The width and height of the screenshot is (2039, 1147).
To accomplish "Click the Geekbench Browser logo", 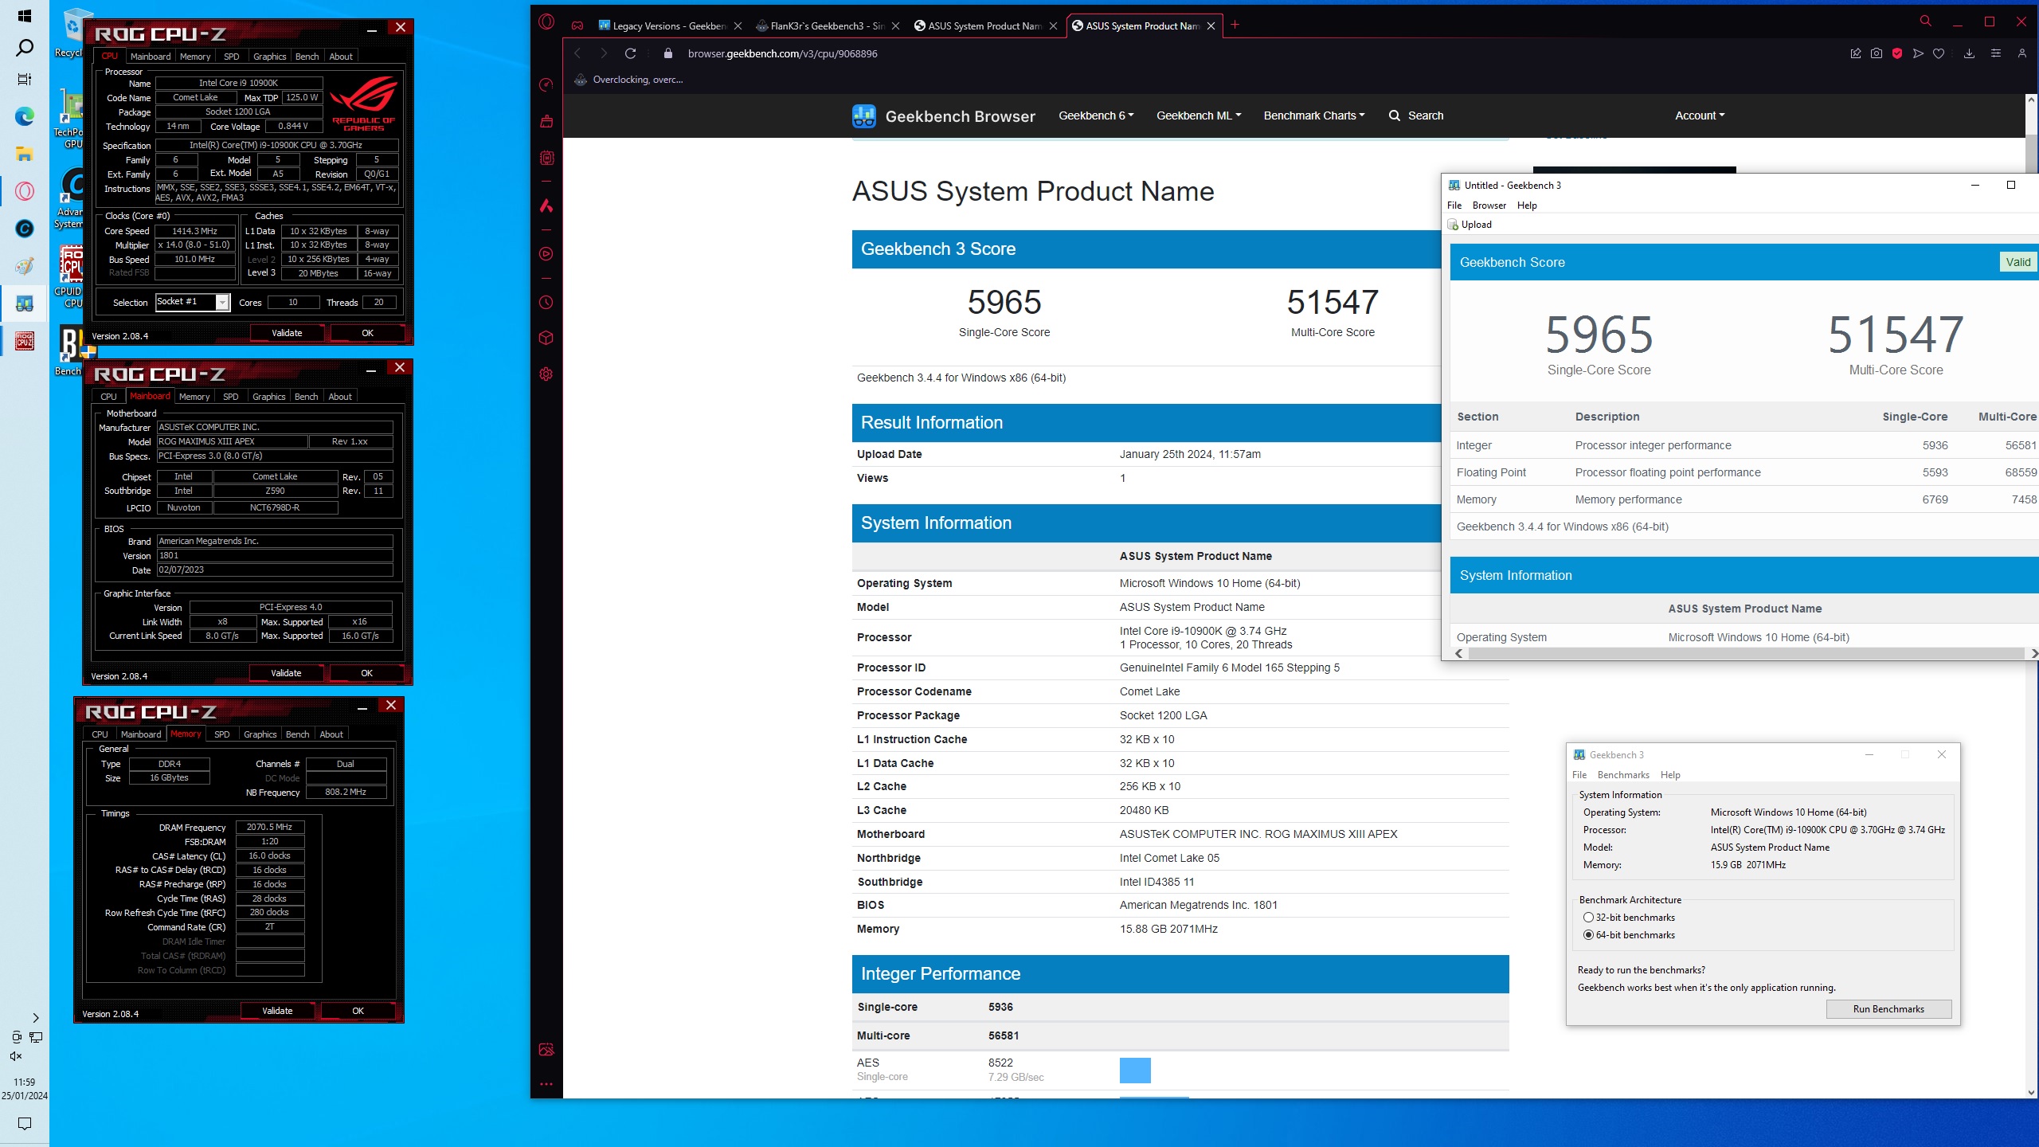I will [943, 116].
